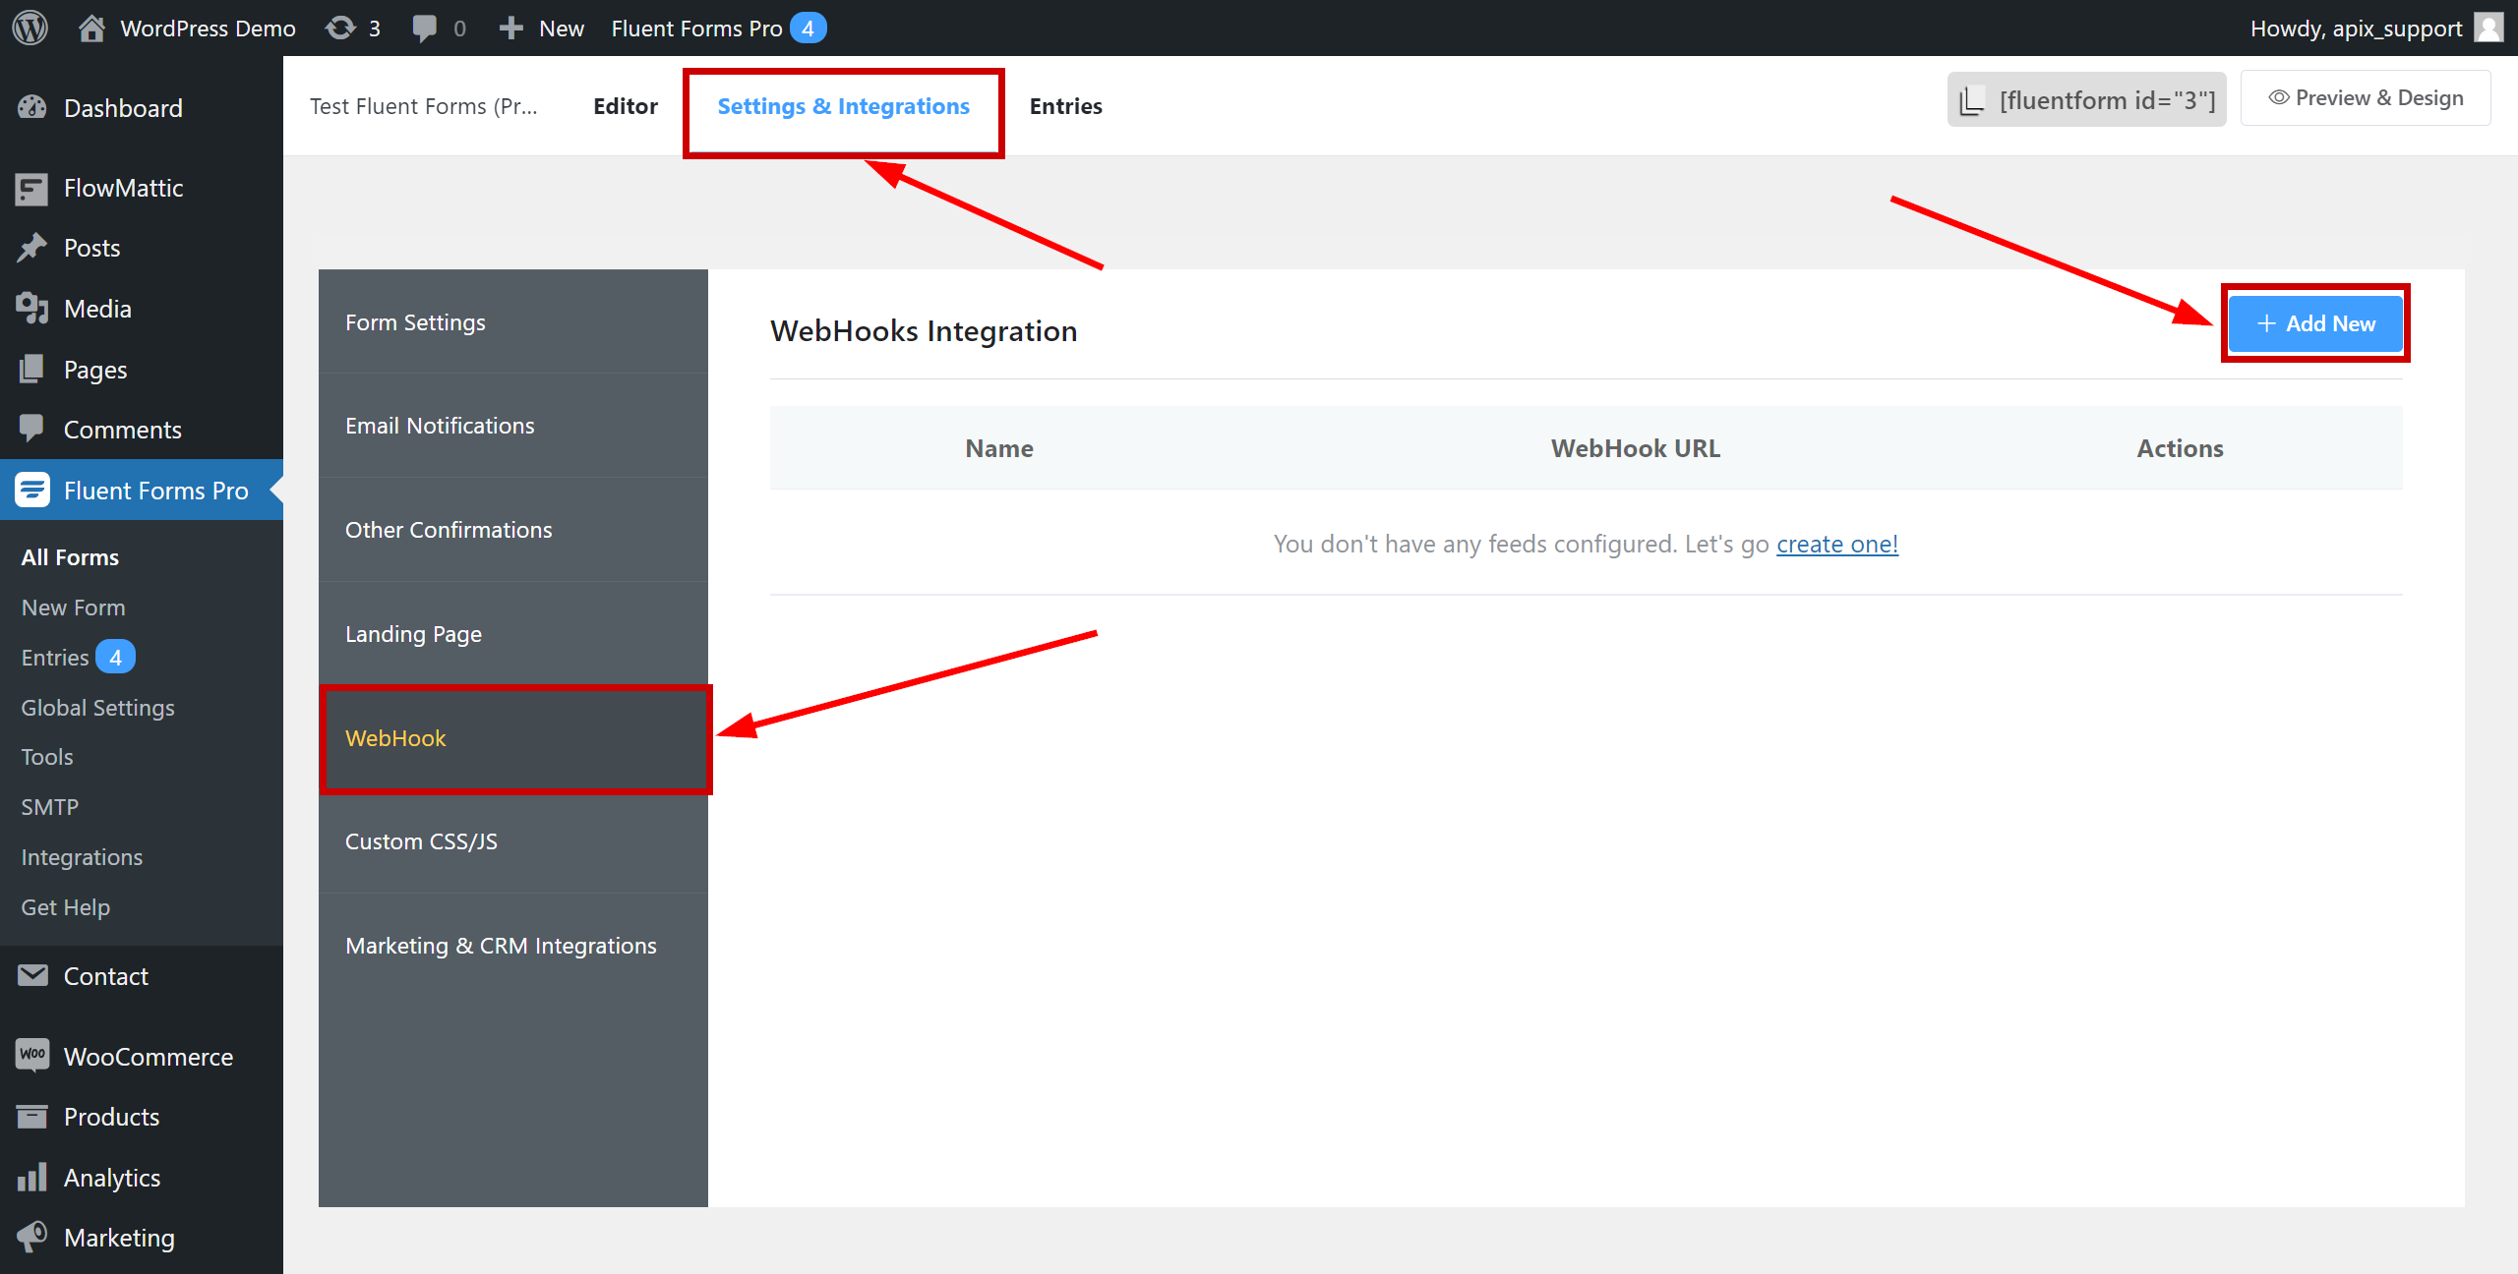Click the WooCommerce icon in sidebar

coord(32,1056)
